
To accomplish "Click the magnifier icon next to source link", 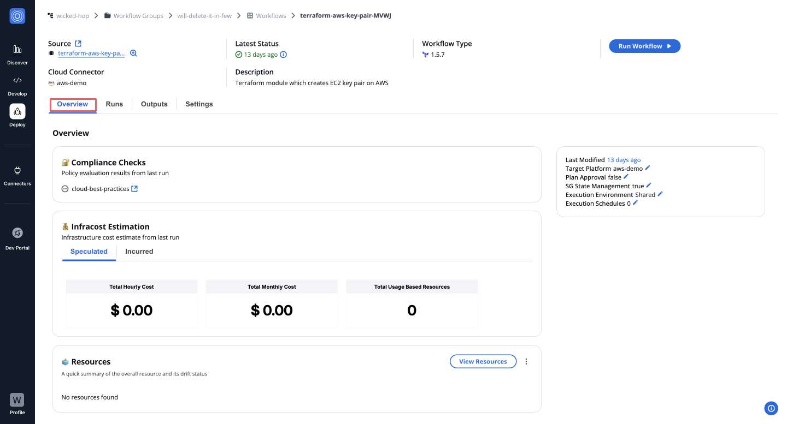I will point(133,53).
